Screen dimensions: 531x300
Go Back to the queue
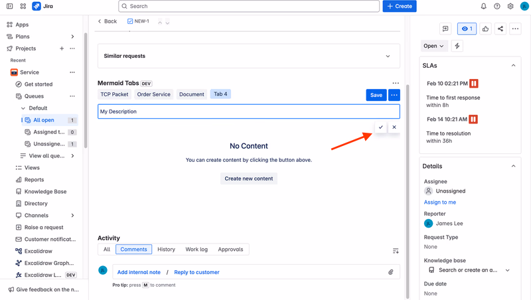pyautogui.click(x=108, y=21)
